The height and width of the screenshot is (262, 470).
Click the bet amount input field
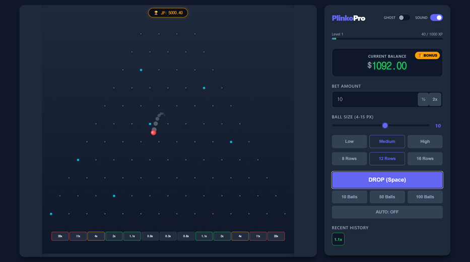[374, 100]
